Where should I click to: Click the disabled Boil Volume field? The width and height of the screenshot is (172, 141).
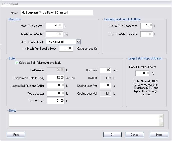click(x=56, y=70)
